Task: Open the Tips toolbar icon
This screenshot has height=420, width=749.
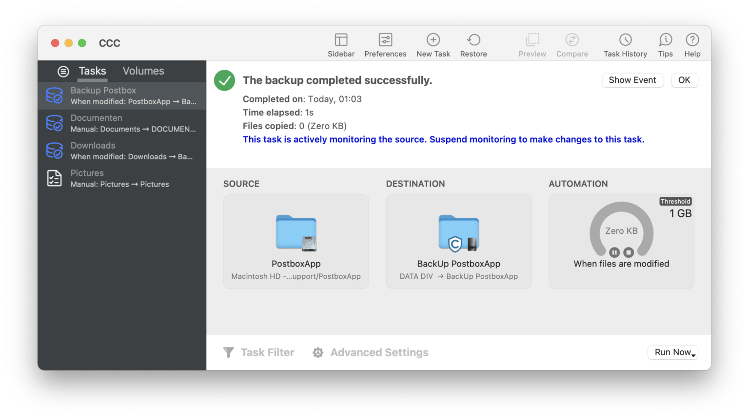Action: pyautogui.click(x=665, y=39)
